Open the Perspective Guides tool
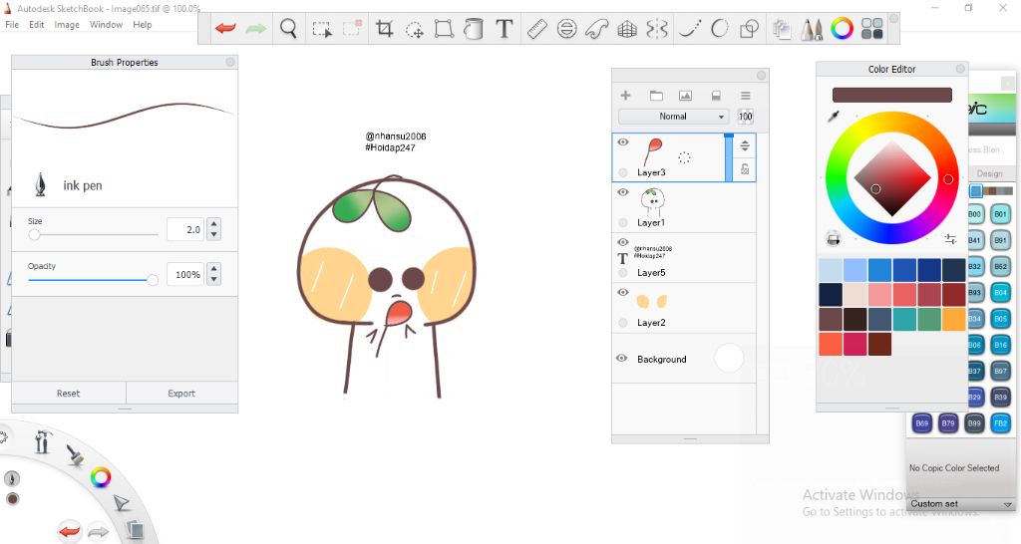 point(627,29)
